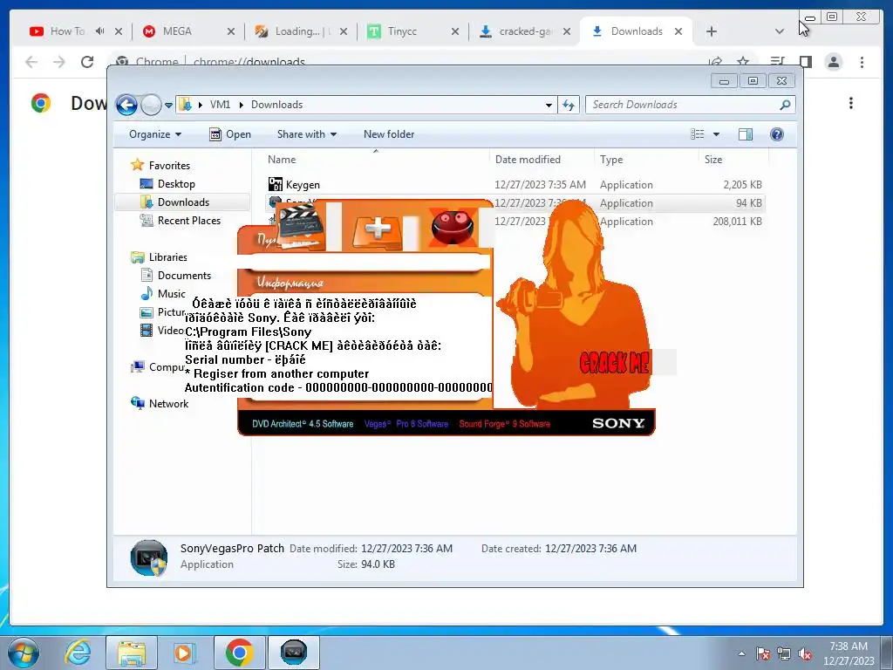Click the VM1 breadcrumb in the address bar
893x670 pixels.
[x=220, y=105]
